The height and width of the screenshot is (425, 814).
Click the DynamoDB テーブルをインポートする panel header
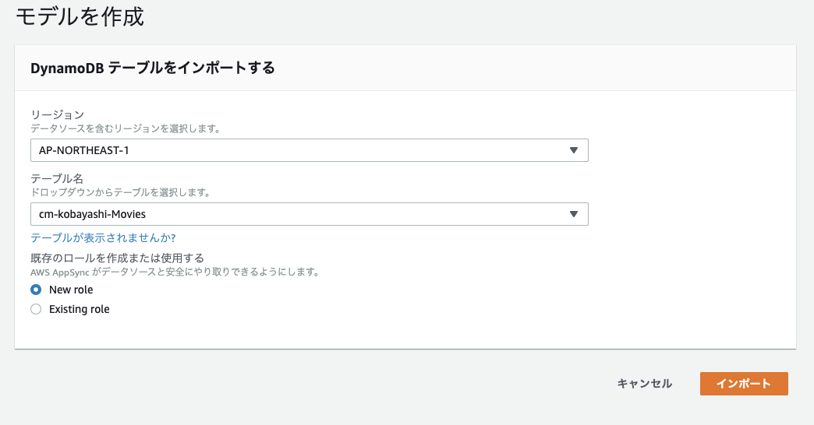pyautogui.click(x=153, y=68)
